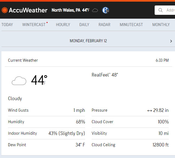Screen dimensions: 175x158
Task: Click the large cloudy condition icon
Action: [x=19, y=81]
